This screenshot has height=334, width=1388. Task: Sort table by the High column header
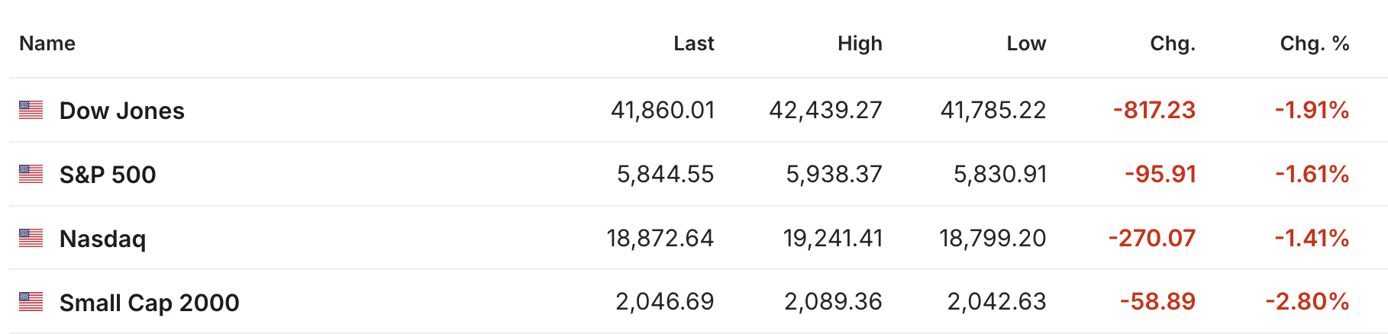[x=860, y=43]
